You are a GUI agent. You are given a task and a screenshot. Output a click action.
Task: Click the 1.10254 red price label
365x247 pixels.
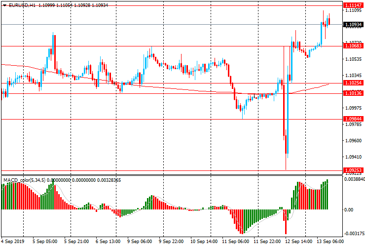pos(353,83)
